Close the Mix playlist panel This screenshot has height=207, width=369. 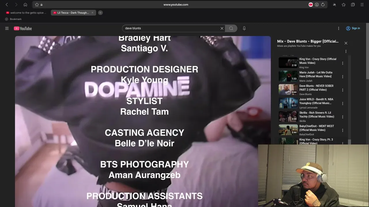[346, 43]
